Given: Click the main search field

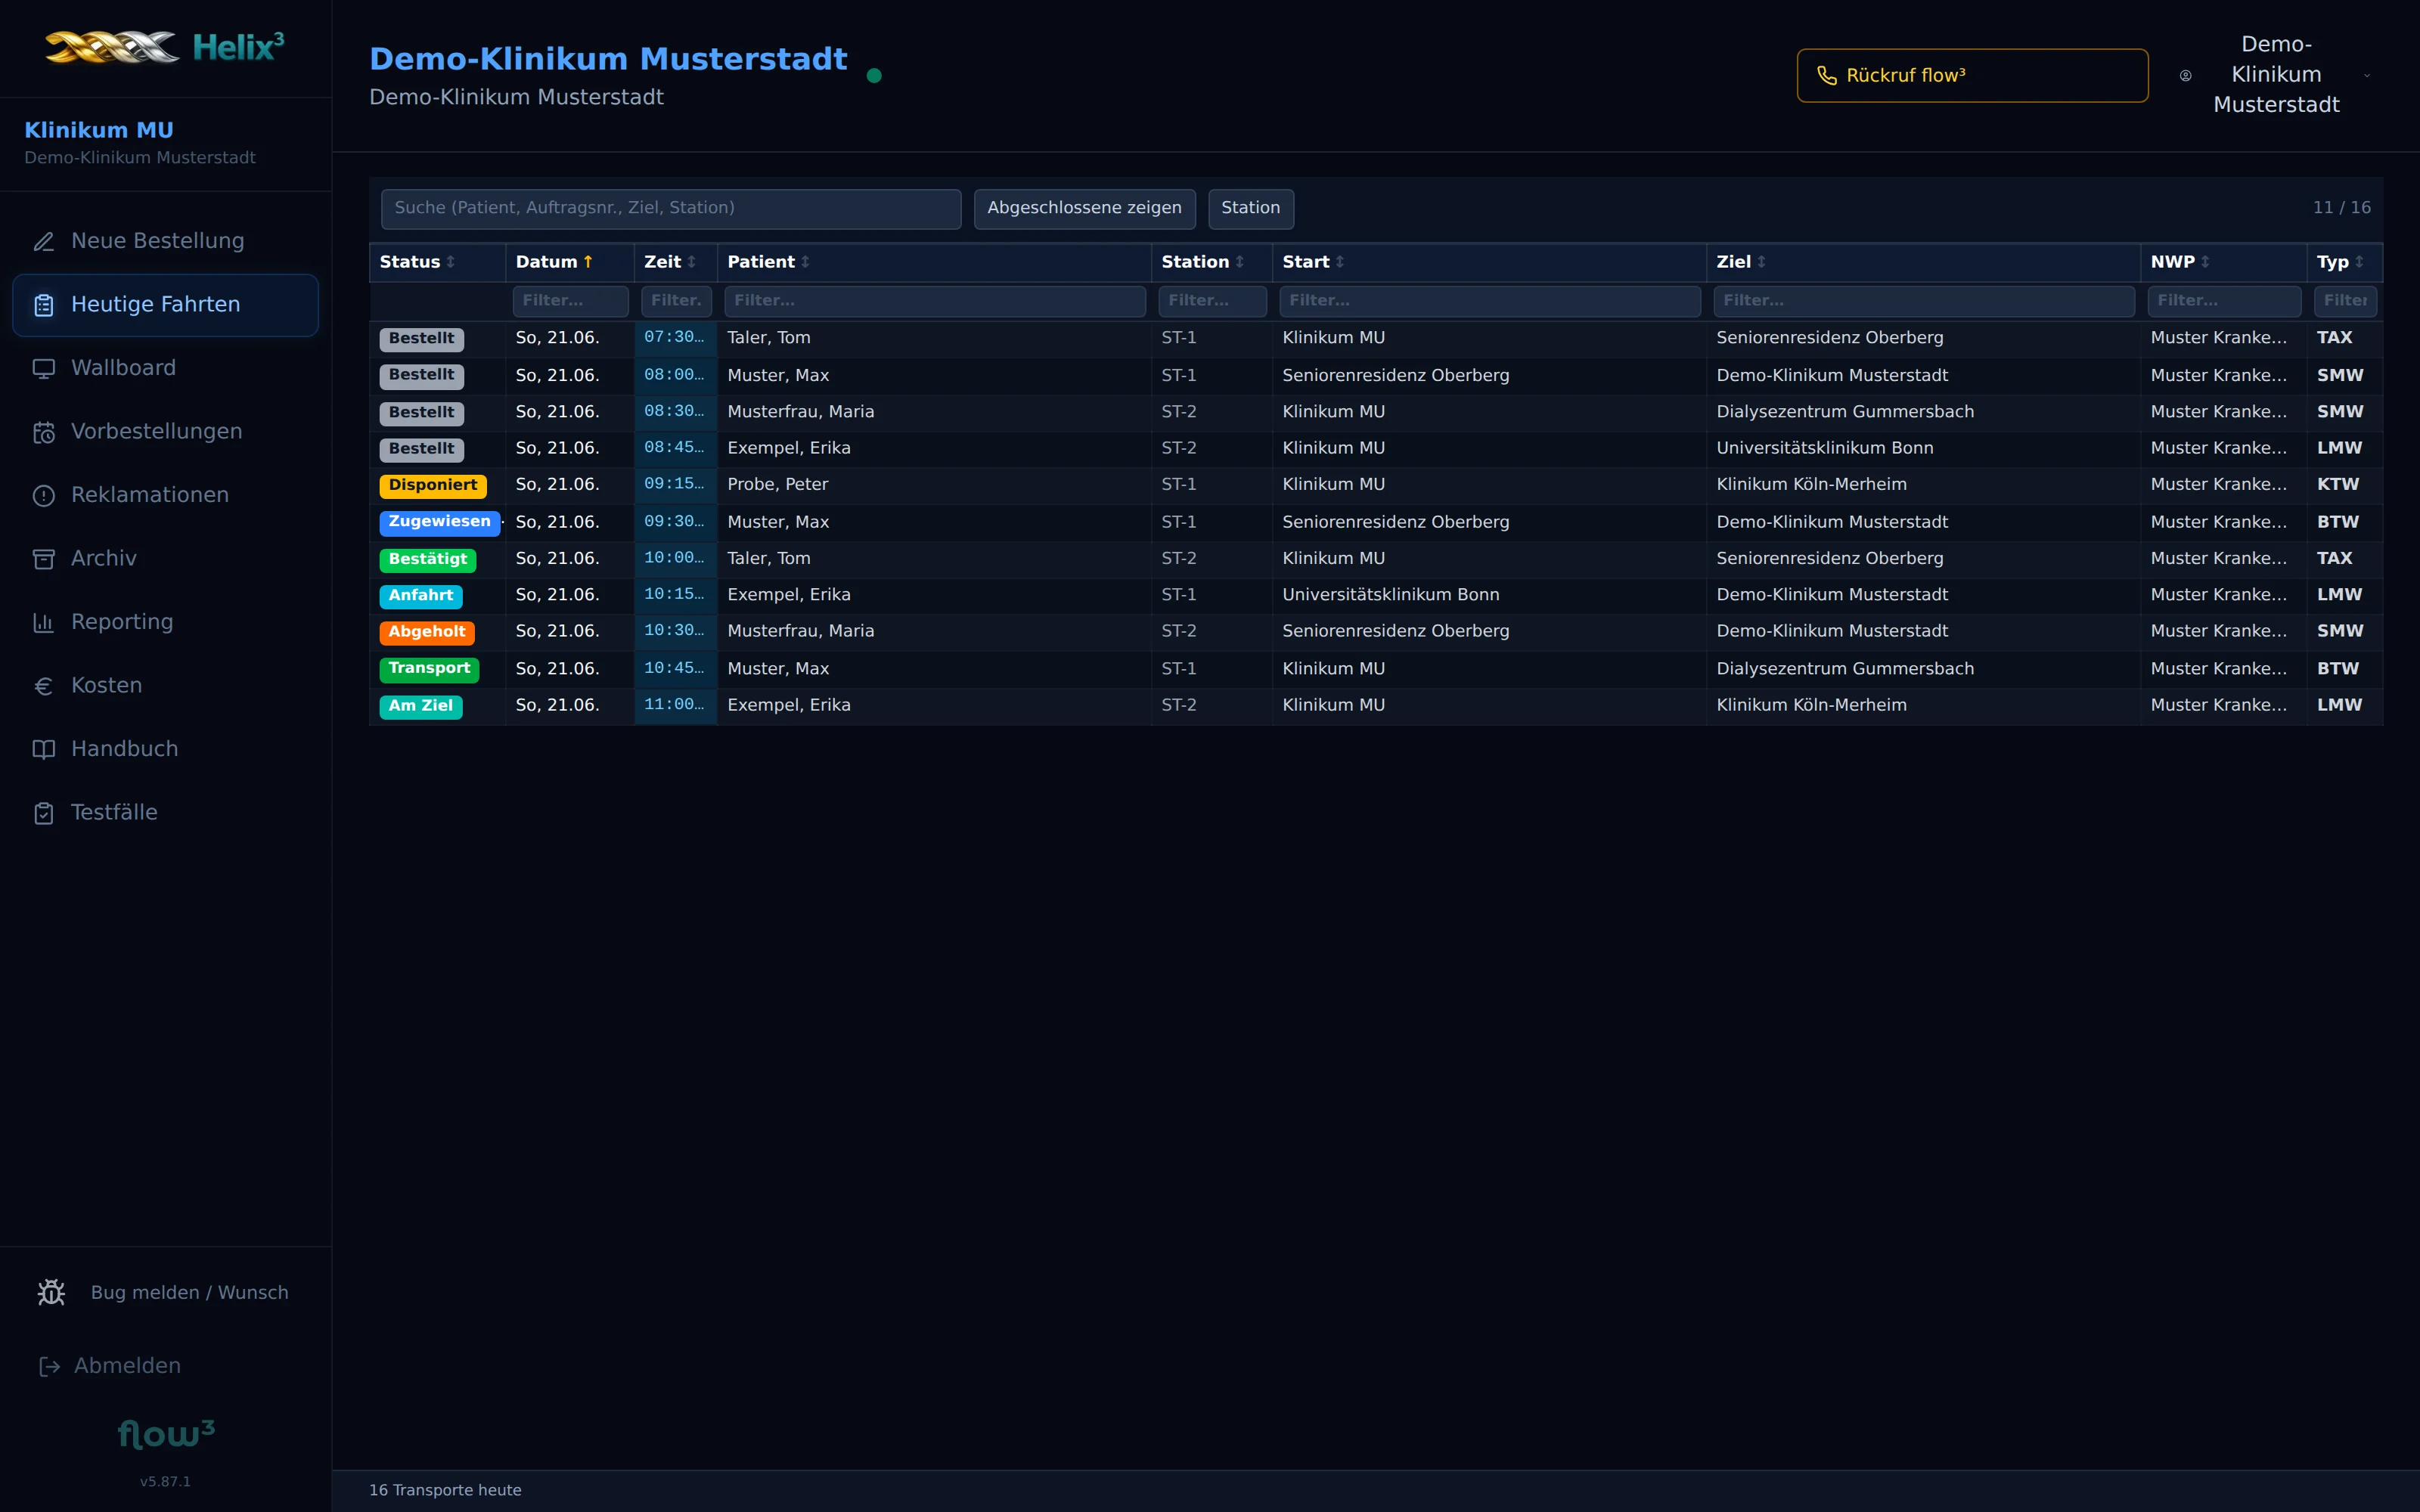Looking at the screenshot, I should tap(671, 208).
